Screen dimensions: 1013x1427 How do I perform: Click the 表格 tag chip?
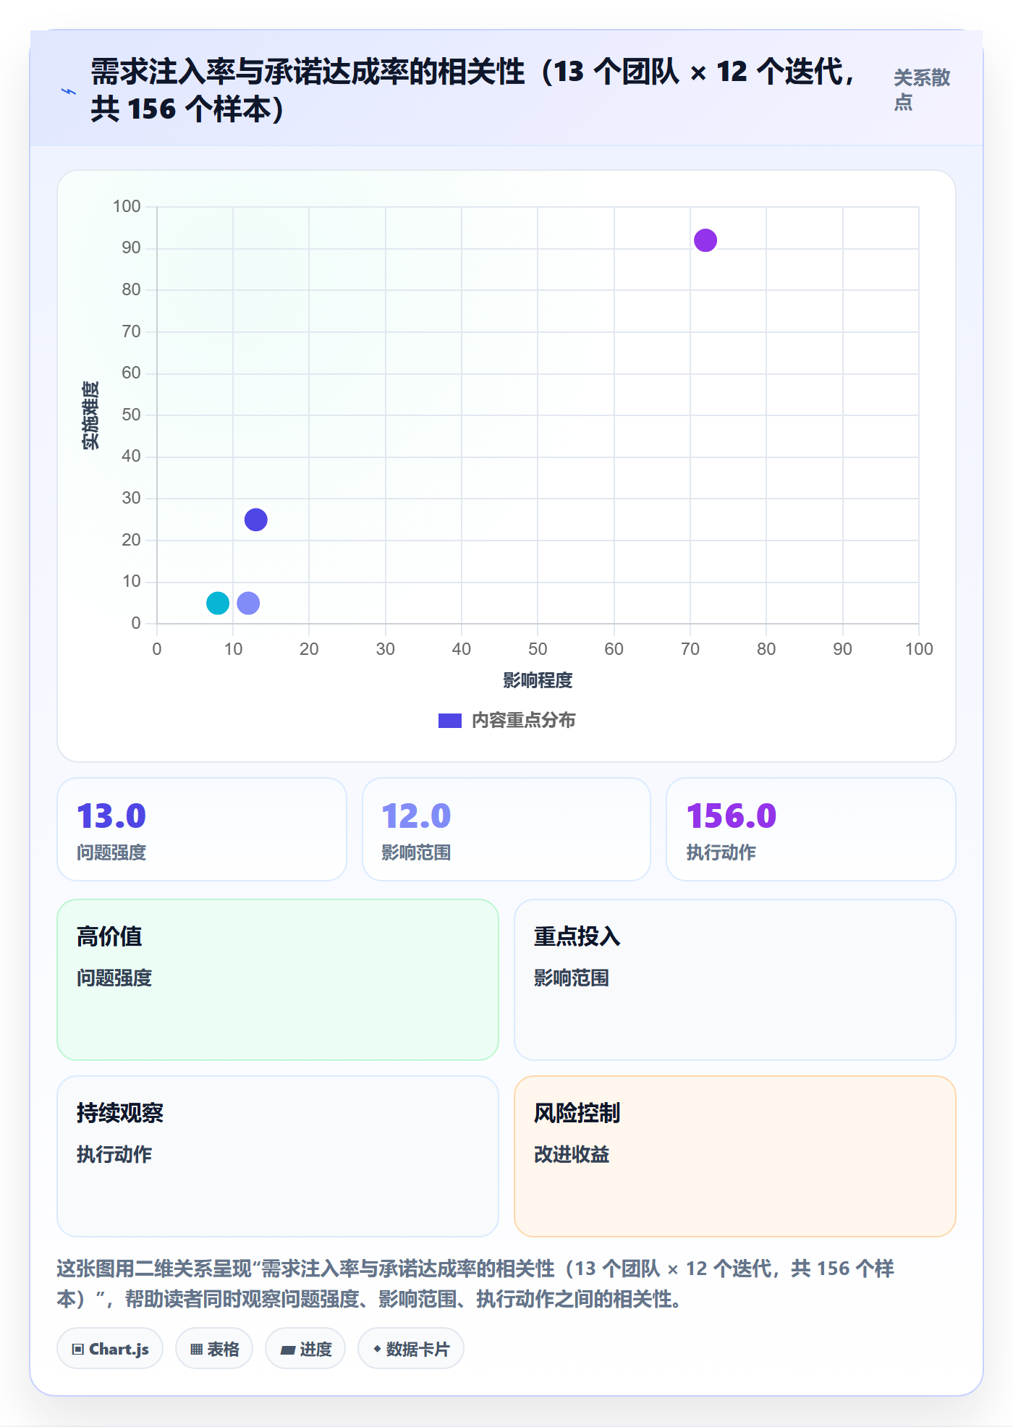click(214, 1349)
